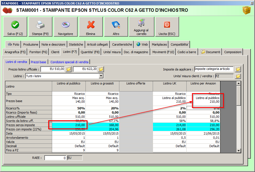Open the Documenti tab
Screen dimensions: 255x172
pyautogui.click(x=210, y=52)
